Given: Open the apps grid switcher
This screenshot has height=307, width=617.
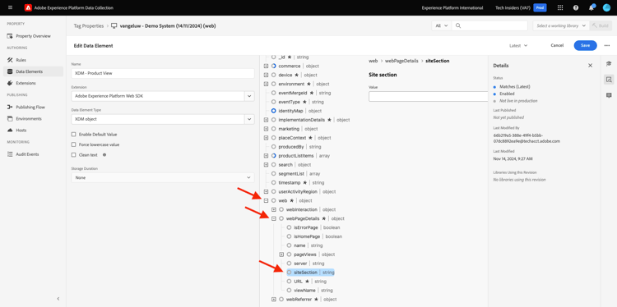Looking at the screenshot, I should [x=560, y=8].
